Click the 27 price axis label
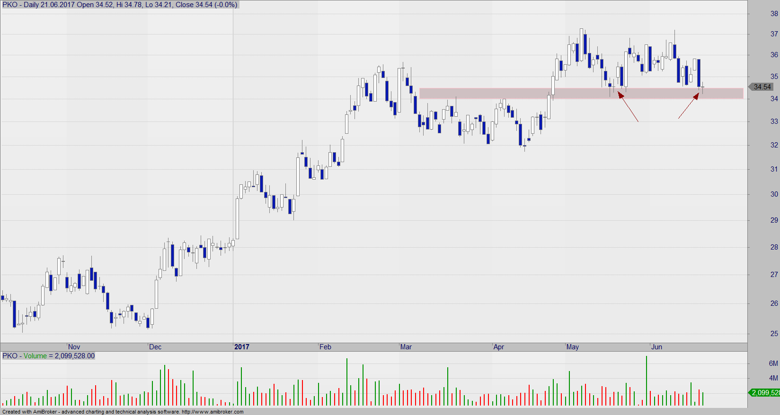Viewport: 780px width, 415px height. coord(774,275)
